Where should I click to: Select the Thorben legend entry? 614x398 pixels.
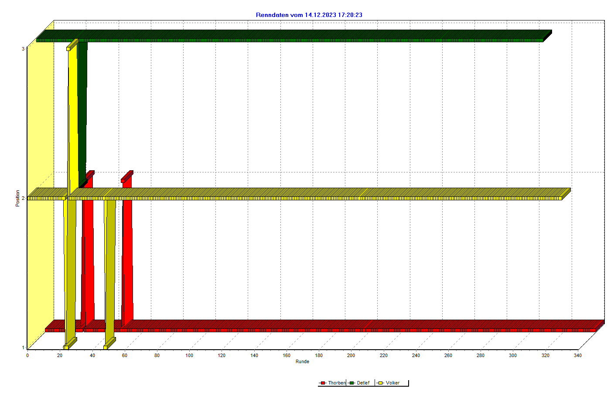(333, 383)
